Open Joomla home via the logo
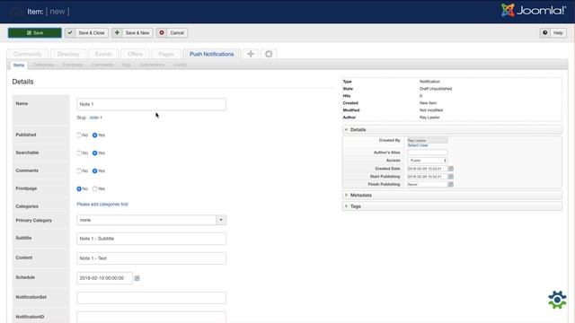The image size is (575, 323). 534,11
